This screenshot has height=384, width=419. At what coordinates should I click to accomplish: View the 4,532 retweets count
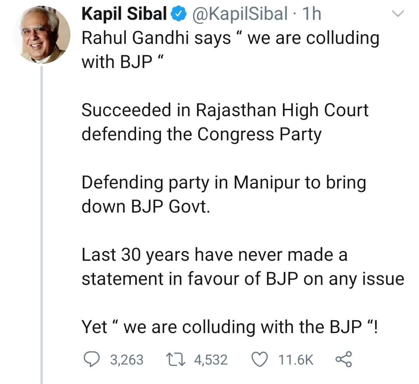(211, 360)
